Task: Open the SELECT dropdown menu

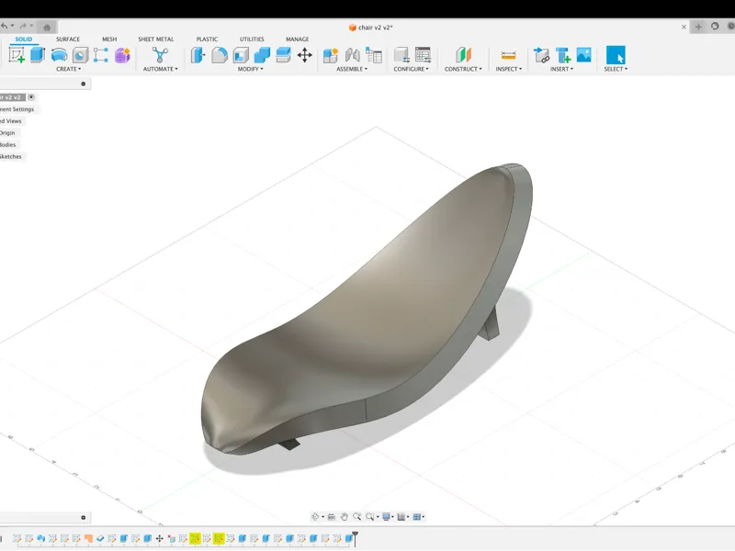Action: coord(616,69)
